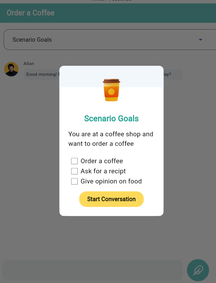
Task: Select the Order a coffee goal label
Action: (102, 161)
